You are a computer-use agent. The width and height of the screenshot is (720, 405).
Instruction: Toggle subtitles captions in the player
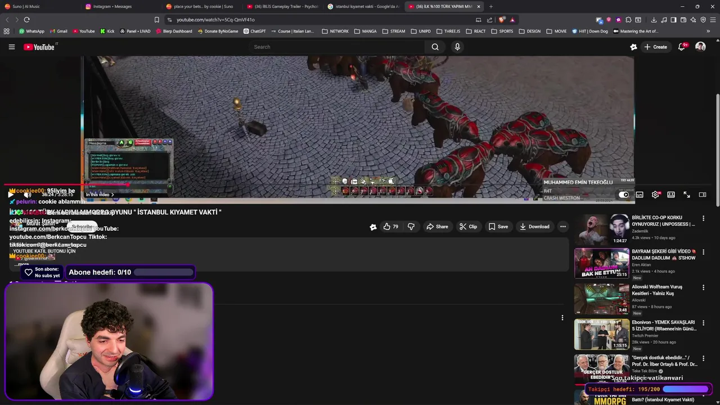[640, 195]
